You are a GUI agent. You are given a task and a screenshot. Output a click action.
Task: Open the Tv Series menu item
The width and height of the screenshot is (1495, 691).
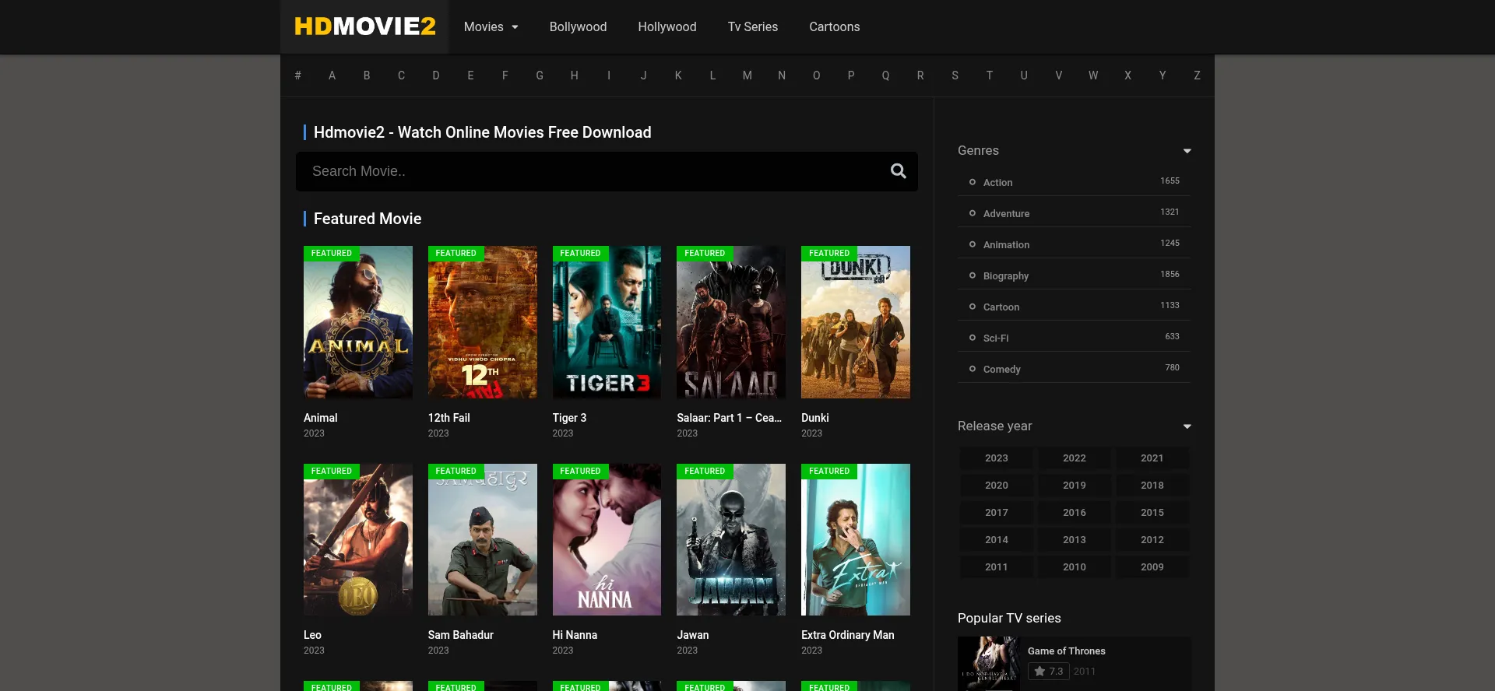coord(752,26)
